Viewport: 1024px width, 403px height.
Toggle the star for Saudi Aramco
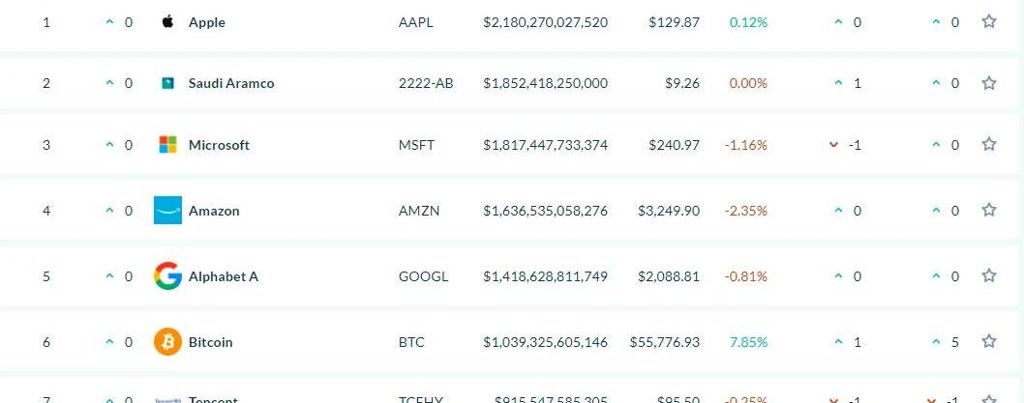tap(988, 83)
